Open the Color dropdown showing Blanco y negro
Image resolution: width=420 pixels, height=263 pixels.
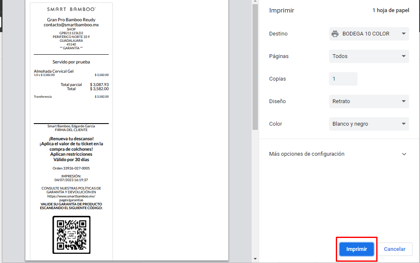point(369,124)
